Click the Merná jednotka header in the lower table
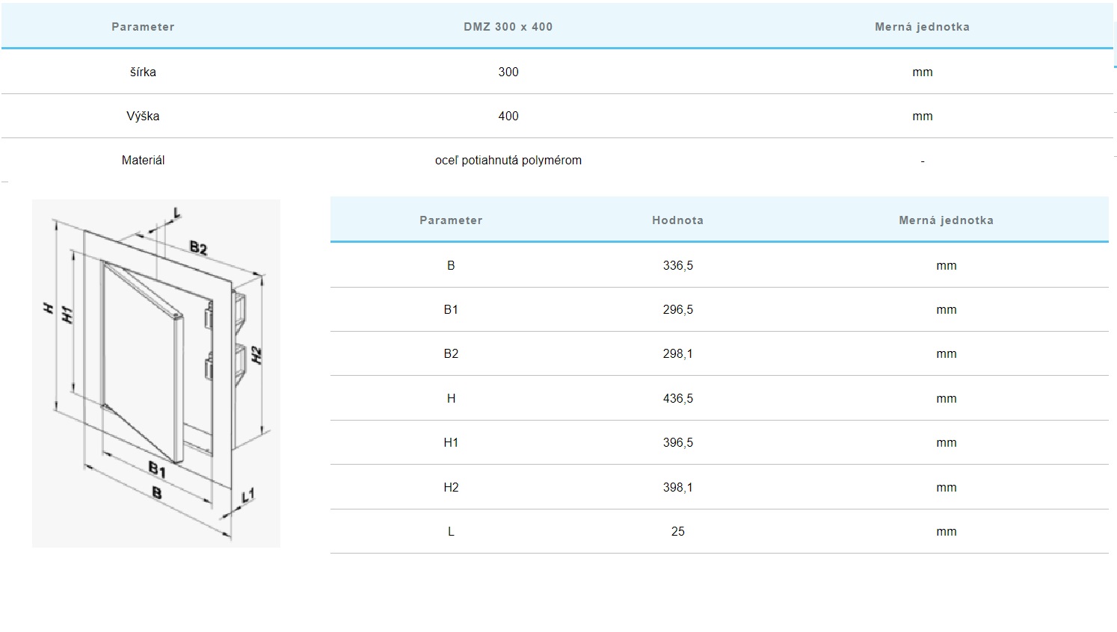Screen dimensions: 1117x632 point(946,220)
